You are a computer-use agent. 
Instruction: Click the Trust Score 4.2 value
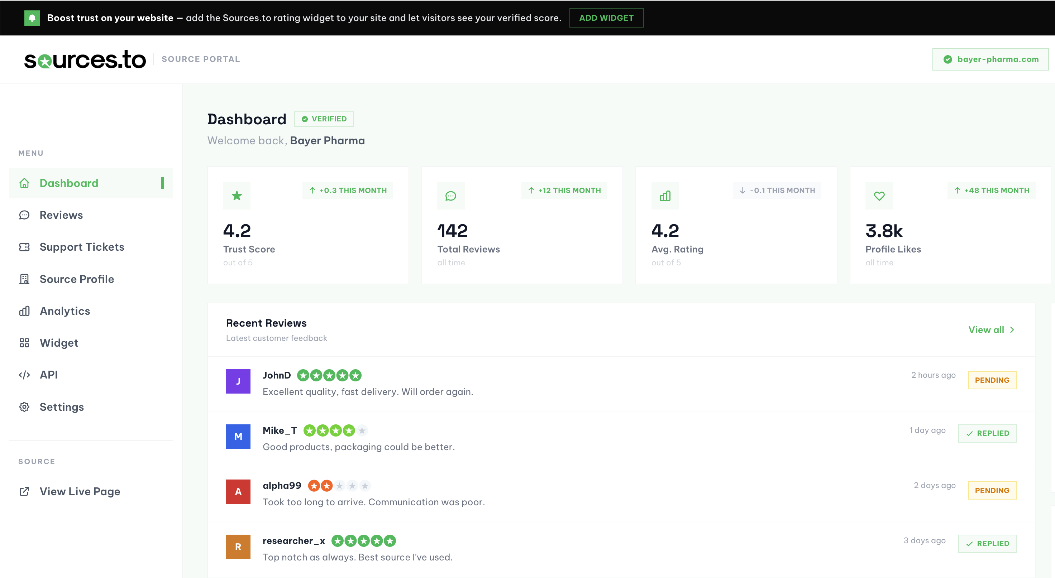[237, 231]
